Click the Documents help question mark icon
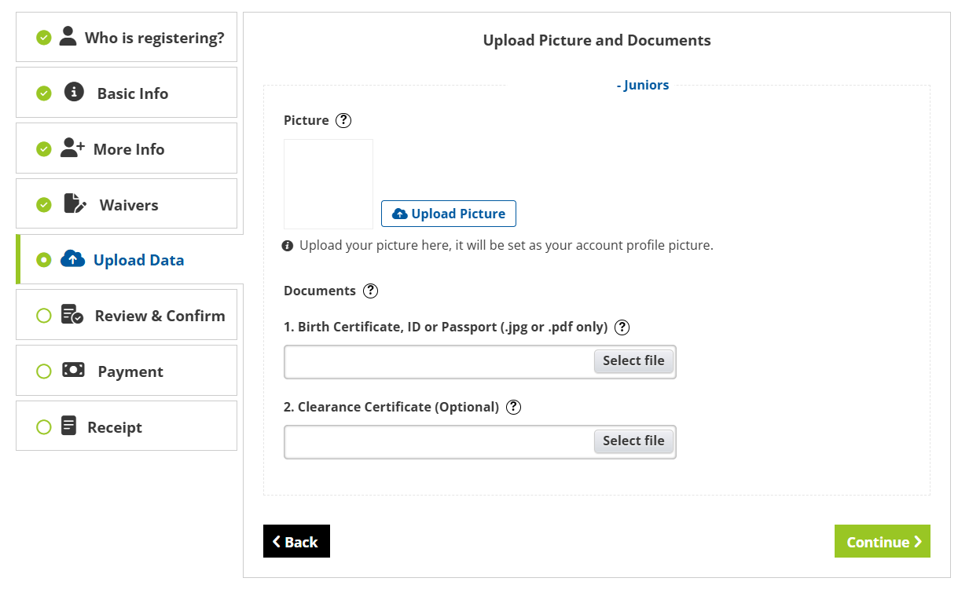 pos(371,291)
